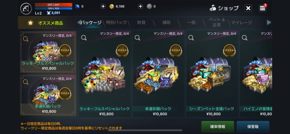Show more tabs with the right arrow

tap(269, 22)
